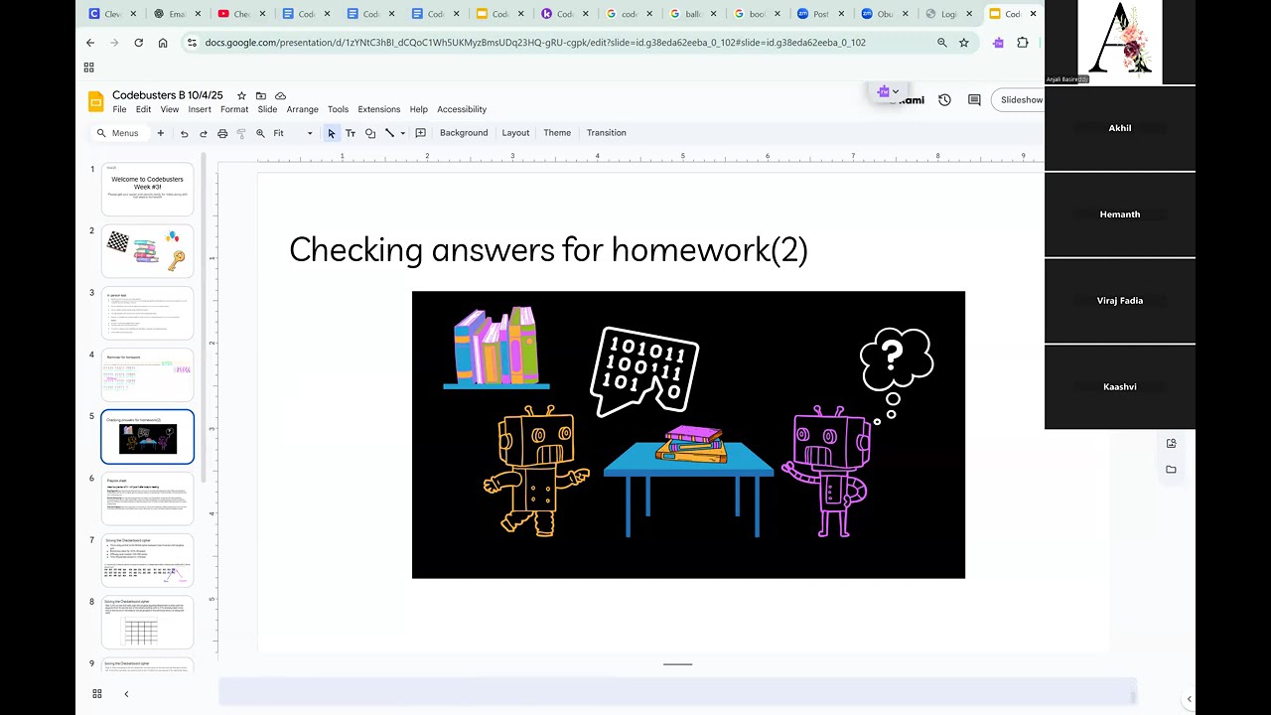The image size is (1271, 715).
Task: Undo the last action
Action: click(184, 133)
